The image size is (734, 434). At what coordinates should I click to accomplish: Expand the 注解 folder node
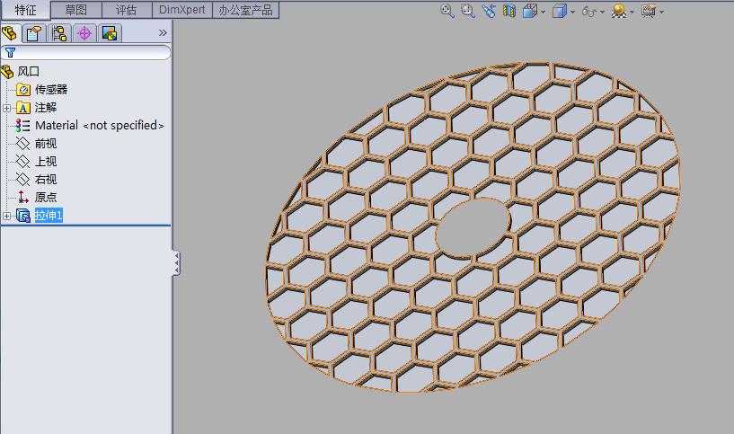(6, 108)
